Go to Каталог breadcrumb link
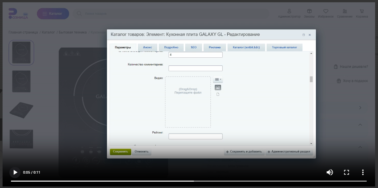This screenshot has height=188, width=378. pos(48,32)
